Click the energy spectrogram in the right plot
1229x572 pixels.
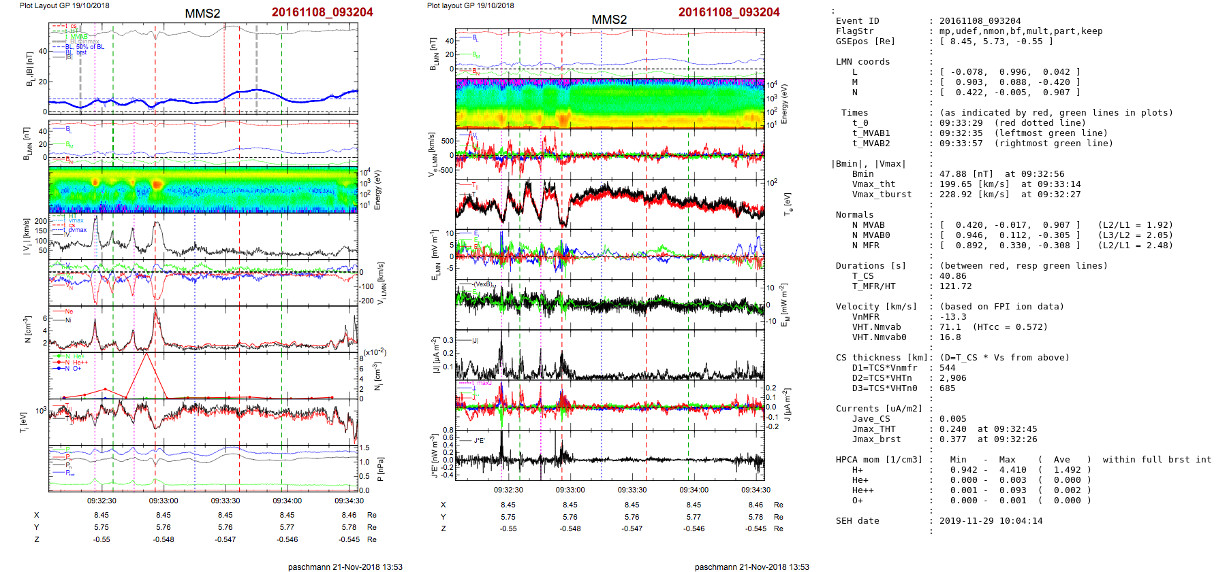pyautogui.click(x=610, y=103)
